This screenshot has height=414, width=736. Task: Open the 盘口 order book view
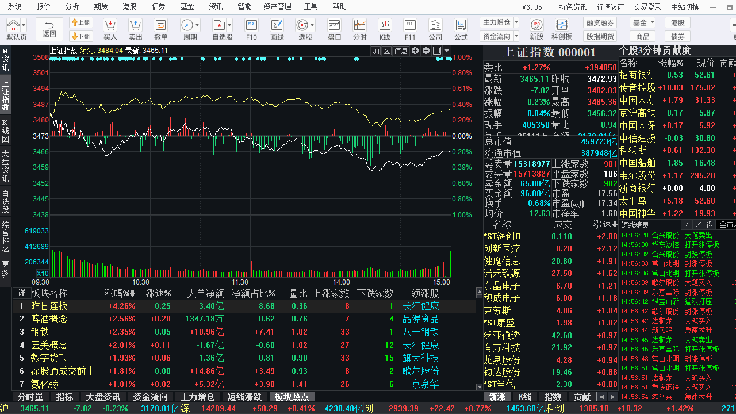coord(334,25)
